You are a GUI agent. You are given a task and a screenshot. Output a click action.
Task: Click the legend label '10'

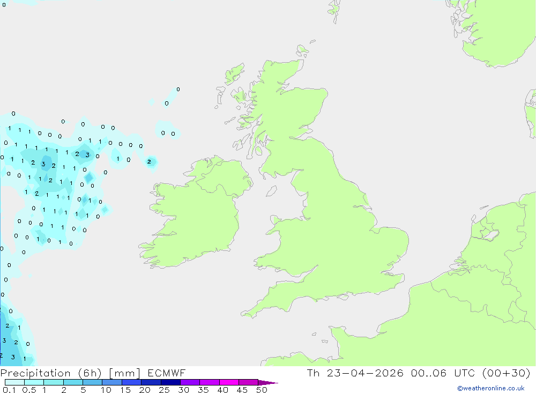[x=106, y=390]
